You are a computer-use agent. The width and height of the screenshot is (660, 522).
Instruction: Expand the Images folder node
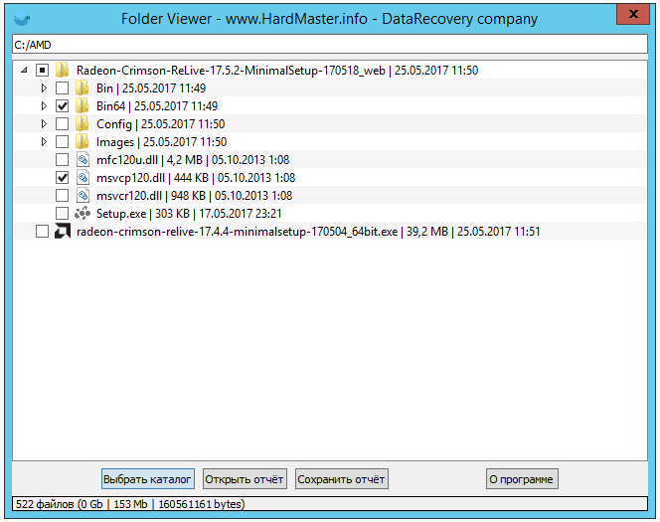pos(44,142)
